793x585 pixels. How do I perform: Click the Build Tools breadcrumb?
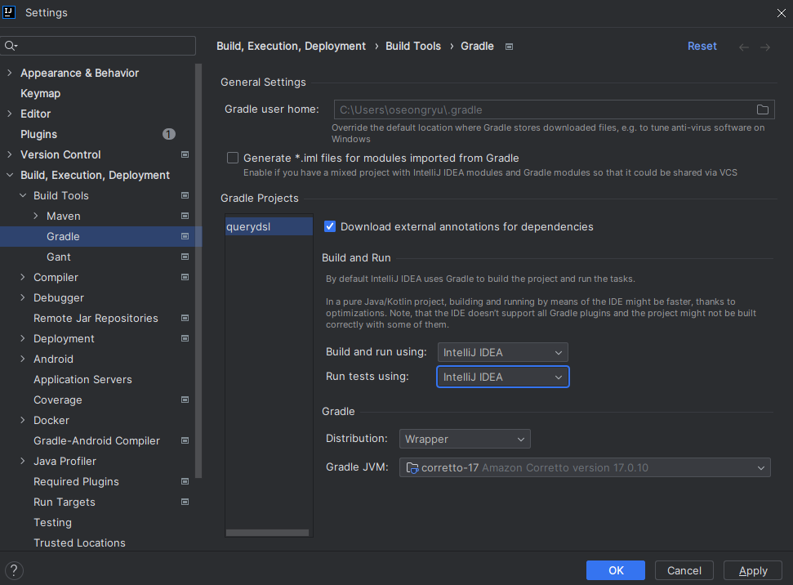point(413,46)
